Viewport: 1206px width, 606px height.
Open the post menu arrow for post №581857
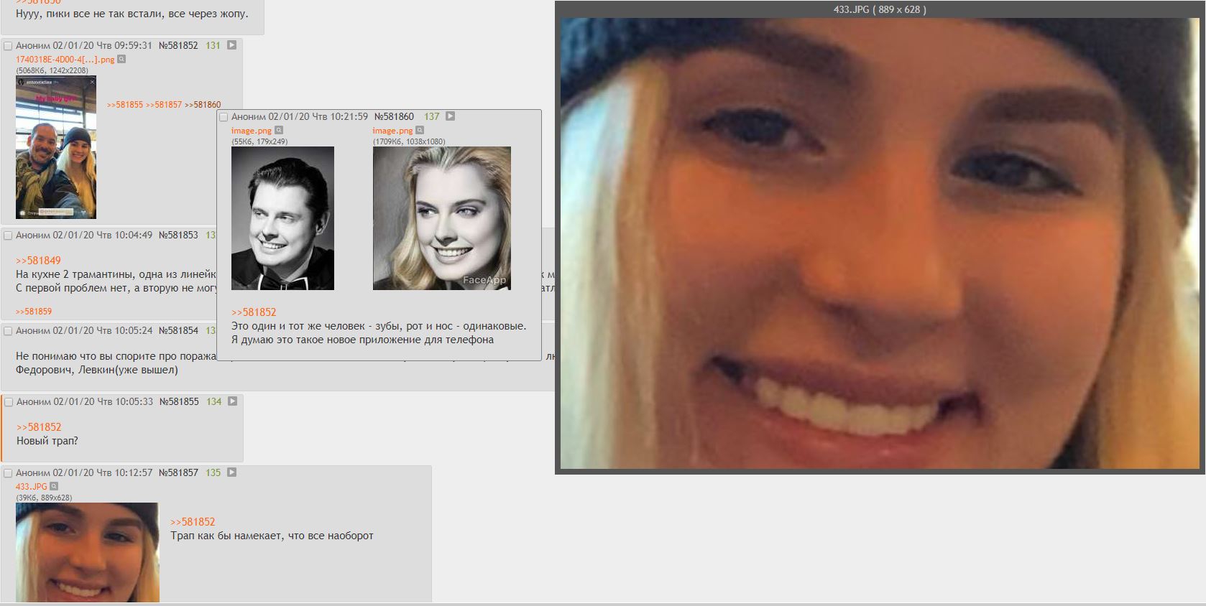(231, 472)
